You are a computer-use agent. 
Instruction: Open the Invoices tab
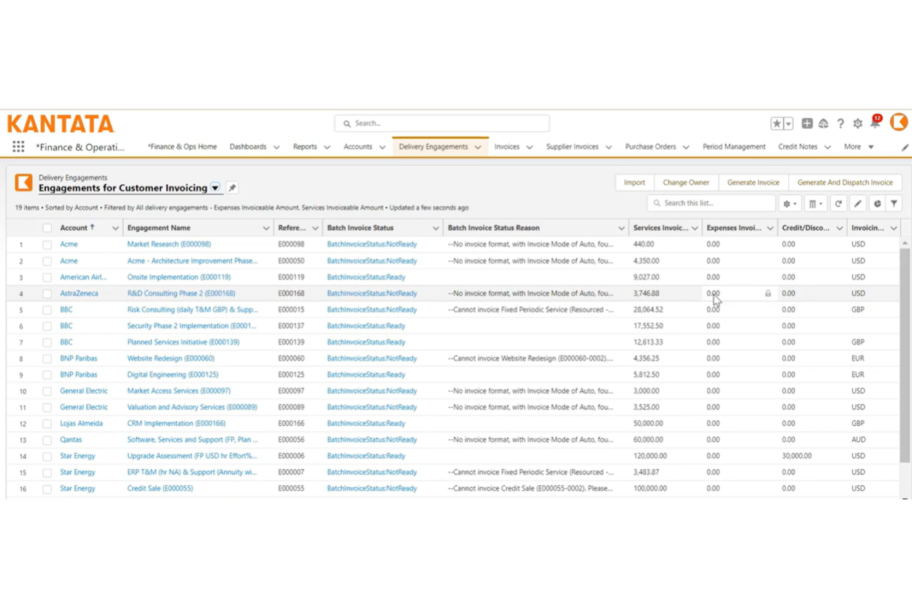[x=507, y=147]
